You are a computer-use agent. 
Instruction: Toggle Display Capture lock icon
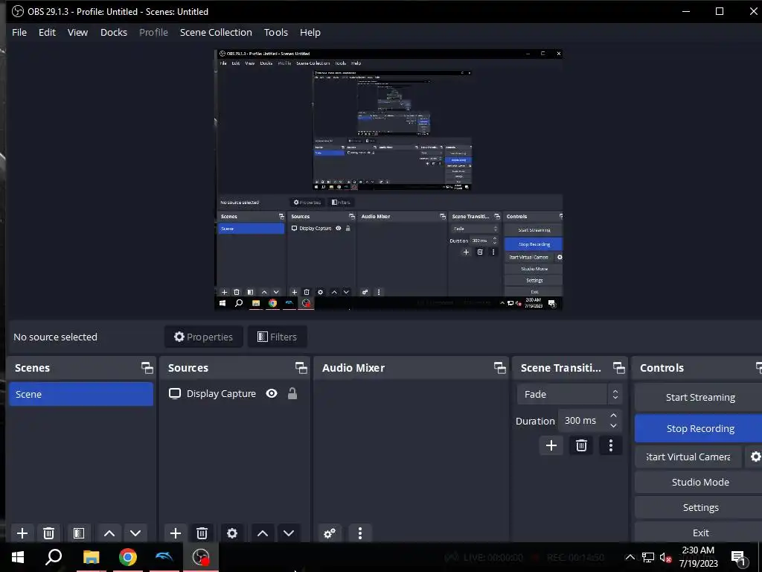coord(292,393)
